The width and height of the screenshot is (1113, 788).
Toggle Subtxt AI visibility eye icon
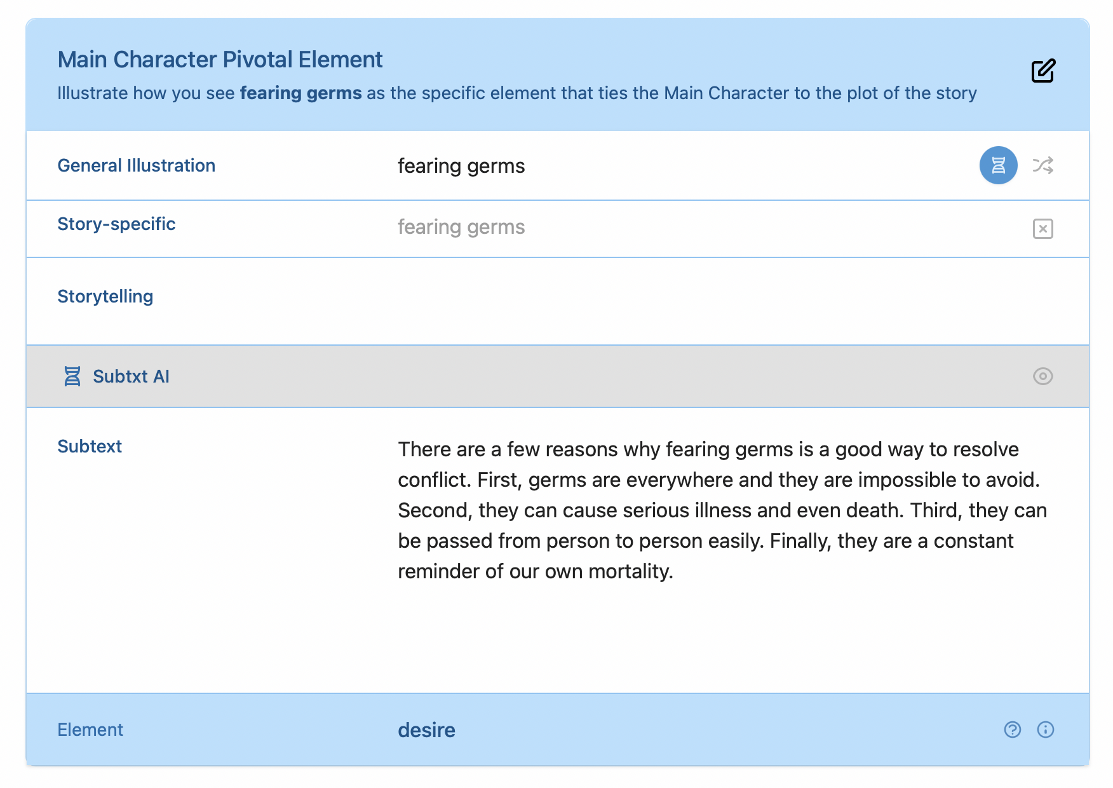pos(1043,376)
